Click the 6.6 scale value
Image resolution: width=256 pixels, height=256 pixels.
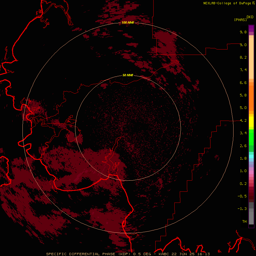[243, 82]
